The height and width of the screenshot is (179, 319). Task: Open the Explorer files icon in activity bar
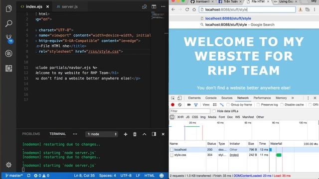click(8, 8)
